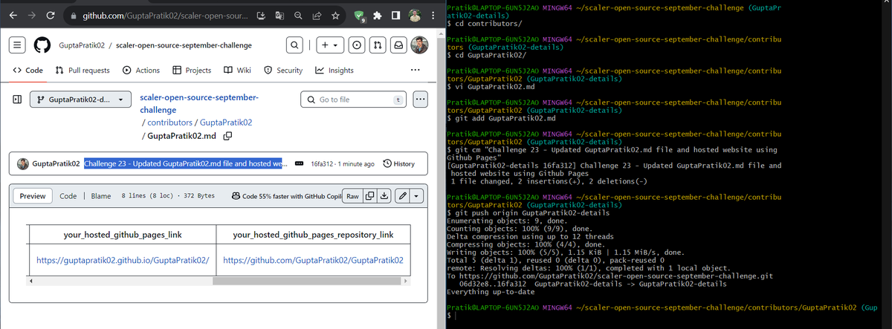Screen dimensions: 892x329
Task: Open commit hash 16fa312
Action: click(322, 163)
